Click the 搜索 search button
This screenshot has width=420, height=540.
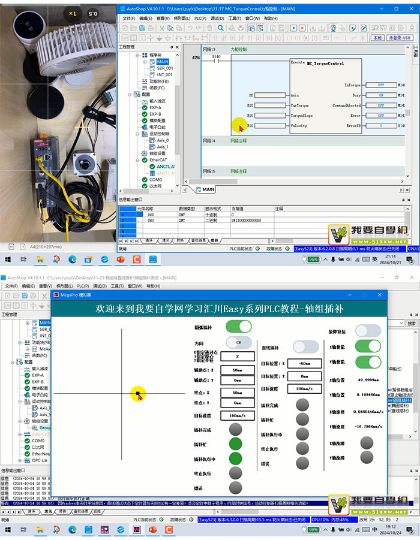pyautogui.click(x=412, y=324)
